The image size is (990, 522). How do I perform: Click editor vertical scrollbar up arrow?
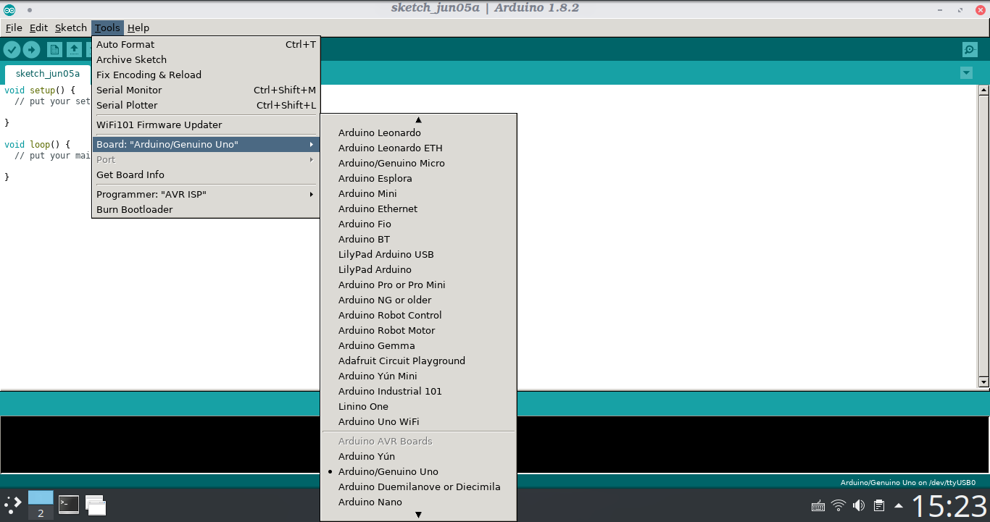point(983,90)
